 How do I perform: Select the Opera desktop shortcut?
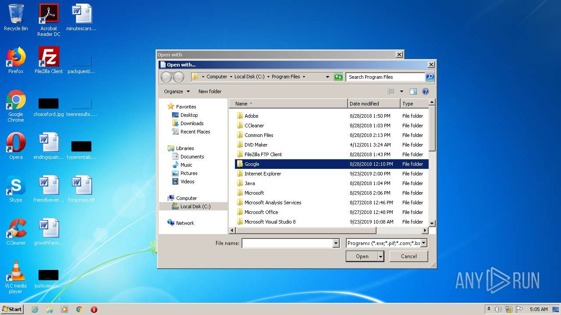pyautogui.click(x=16, y=146)
